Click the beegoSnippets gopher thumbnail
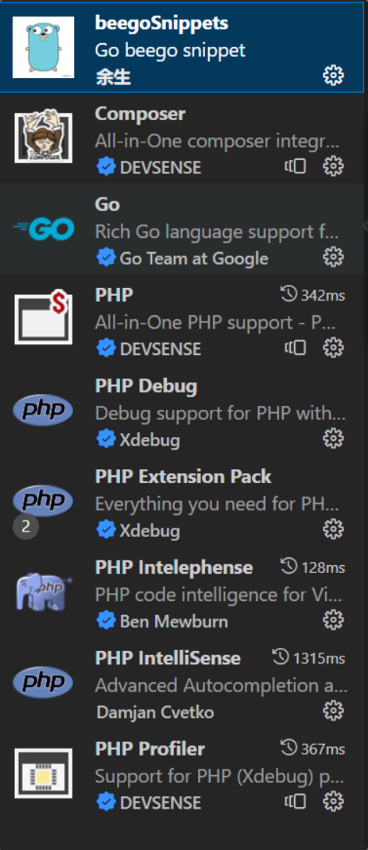 click(x=43, y=47)
